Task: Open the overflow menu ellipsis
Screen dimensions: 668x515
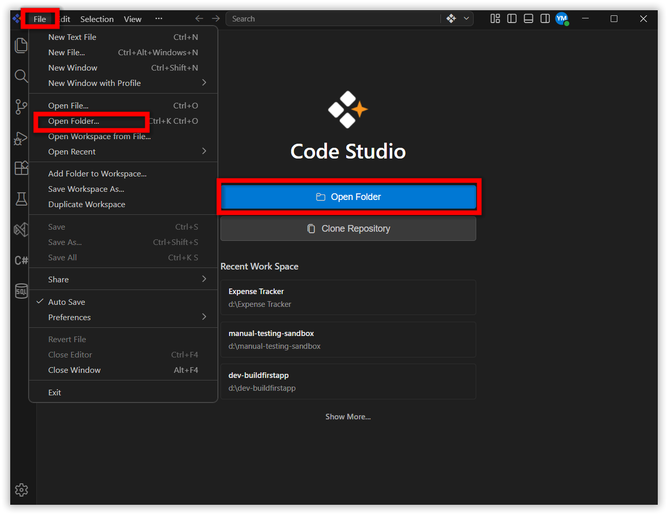Action: click(x=159, y=18)
